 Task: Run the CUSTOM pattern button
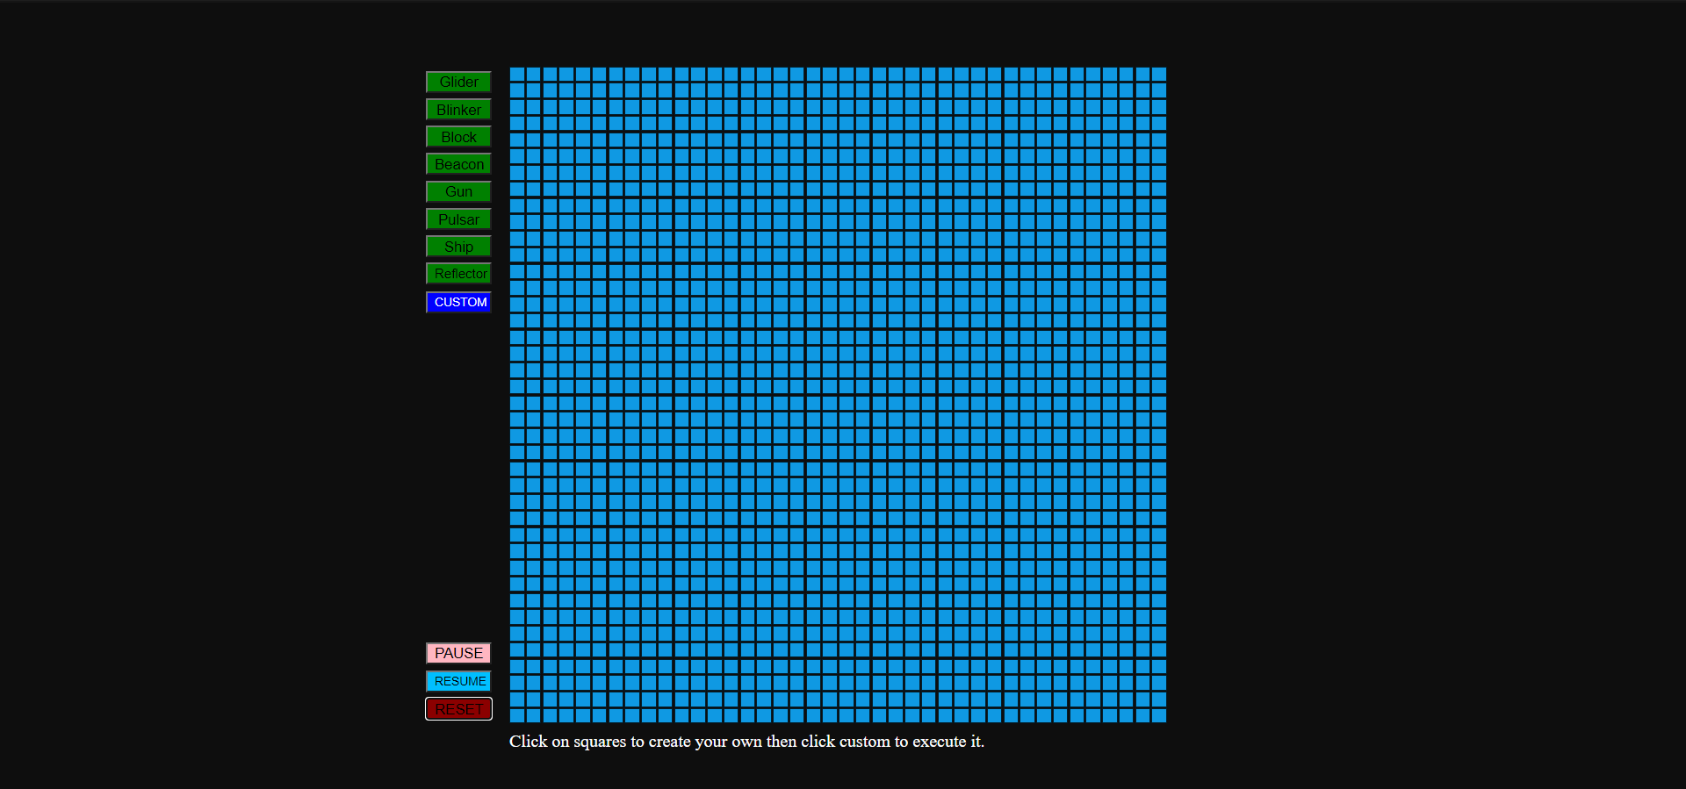[x=458, y=302]
